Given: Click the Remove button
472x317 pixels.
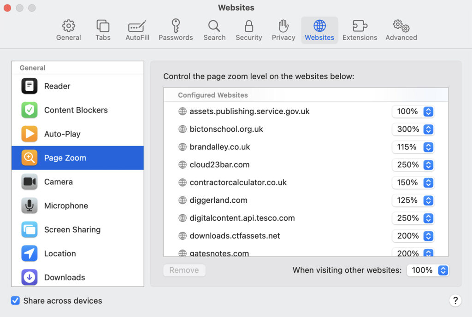Looking at the screenshot, I should [184, 270].
